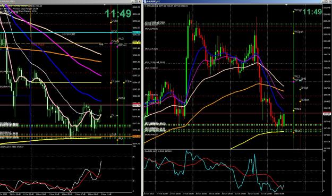The width and height of the screenshot is (332, 196).
Task: Select the DPivot label in left chart
Action: click(x=115, y=41)
